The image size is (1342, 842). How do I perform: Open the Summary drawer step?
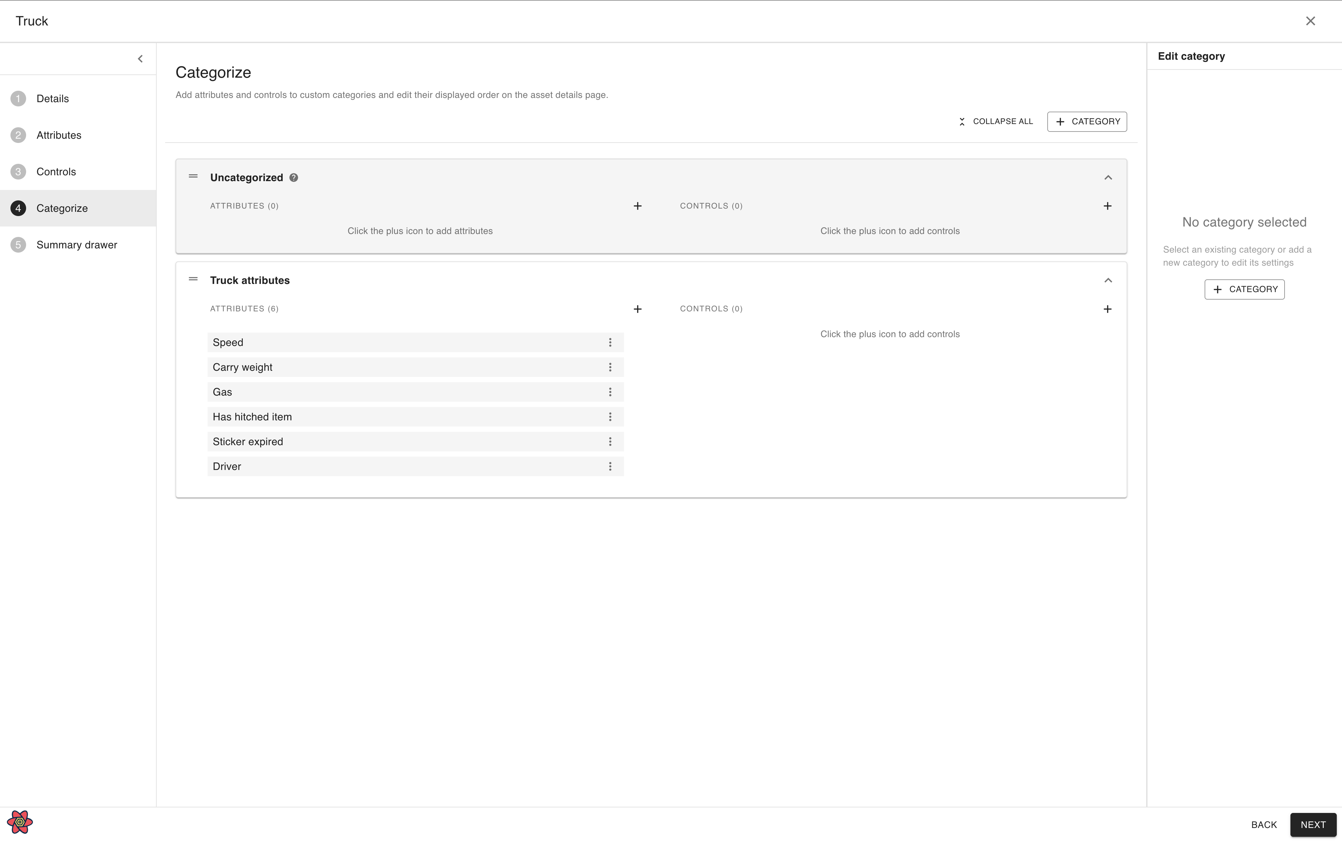(x=76, y=244)
